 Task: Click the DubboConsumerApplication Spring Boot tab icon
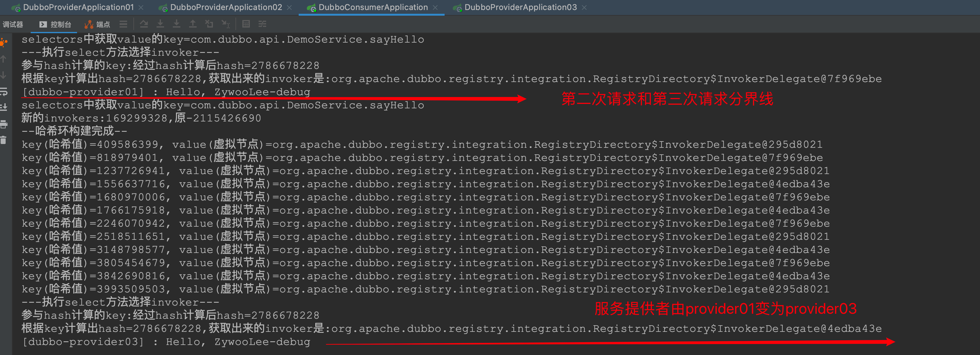pyautogui.click(x=311, y=8)
